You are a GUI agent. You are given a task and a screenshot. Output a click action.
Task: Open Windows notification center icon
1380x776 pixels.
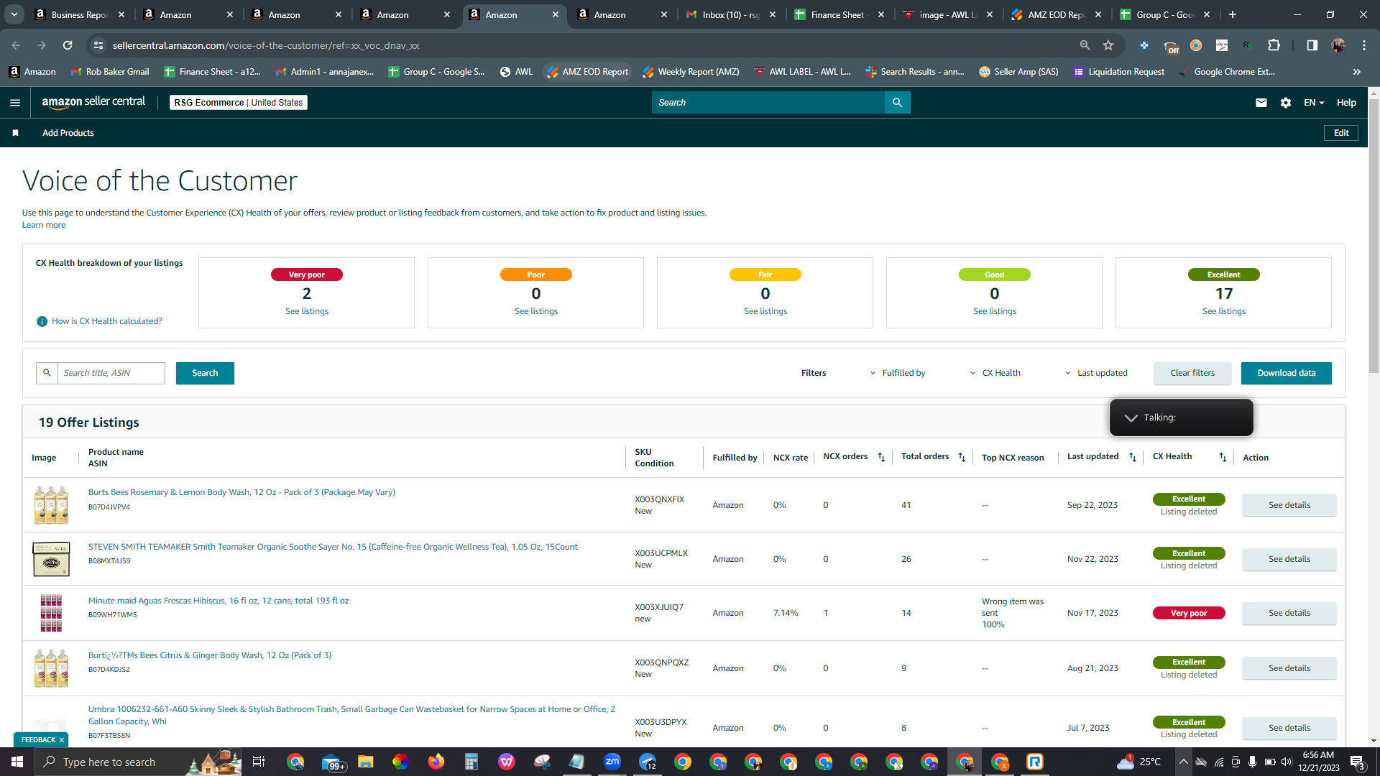tap(1358, 762)
